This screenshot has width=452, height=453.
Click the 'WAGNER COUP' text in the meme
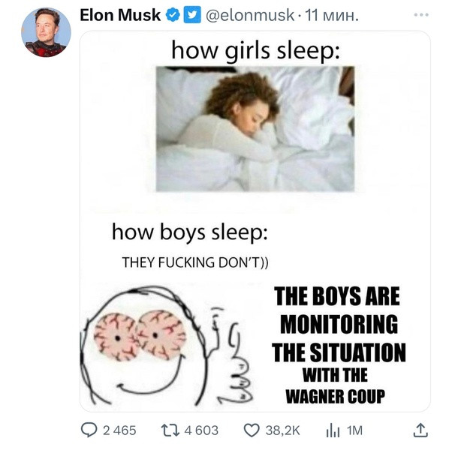coord(336,396)
